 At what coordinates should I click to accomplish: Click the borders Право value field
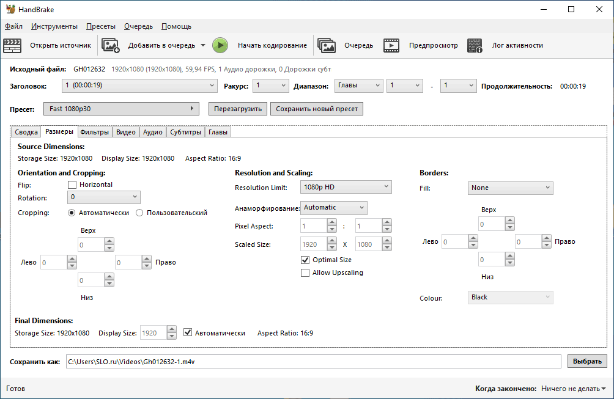528,242
